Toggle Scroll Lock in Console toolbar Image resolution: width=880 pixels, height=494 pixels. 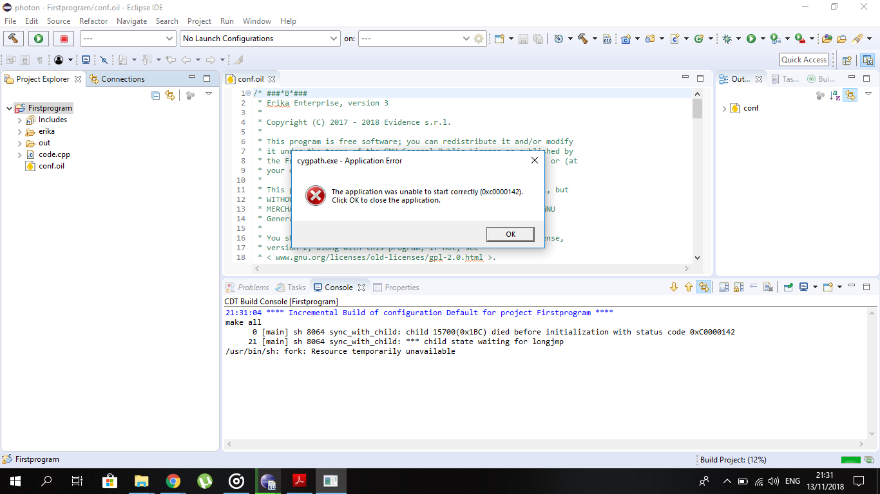(738, 288)
